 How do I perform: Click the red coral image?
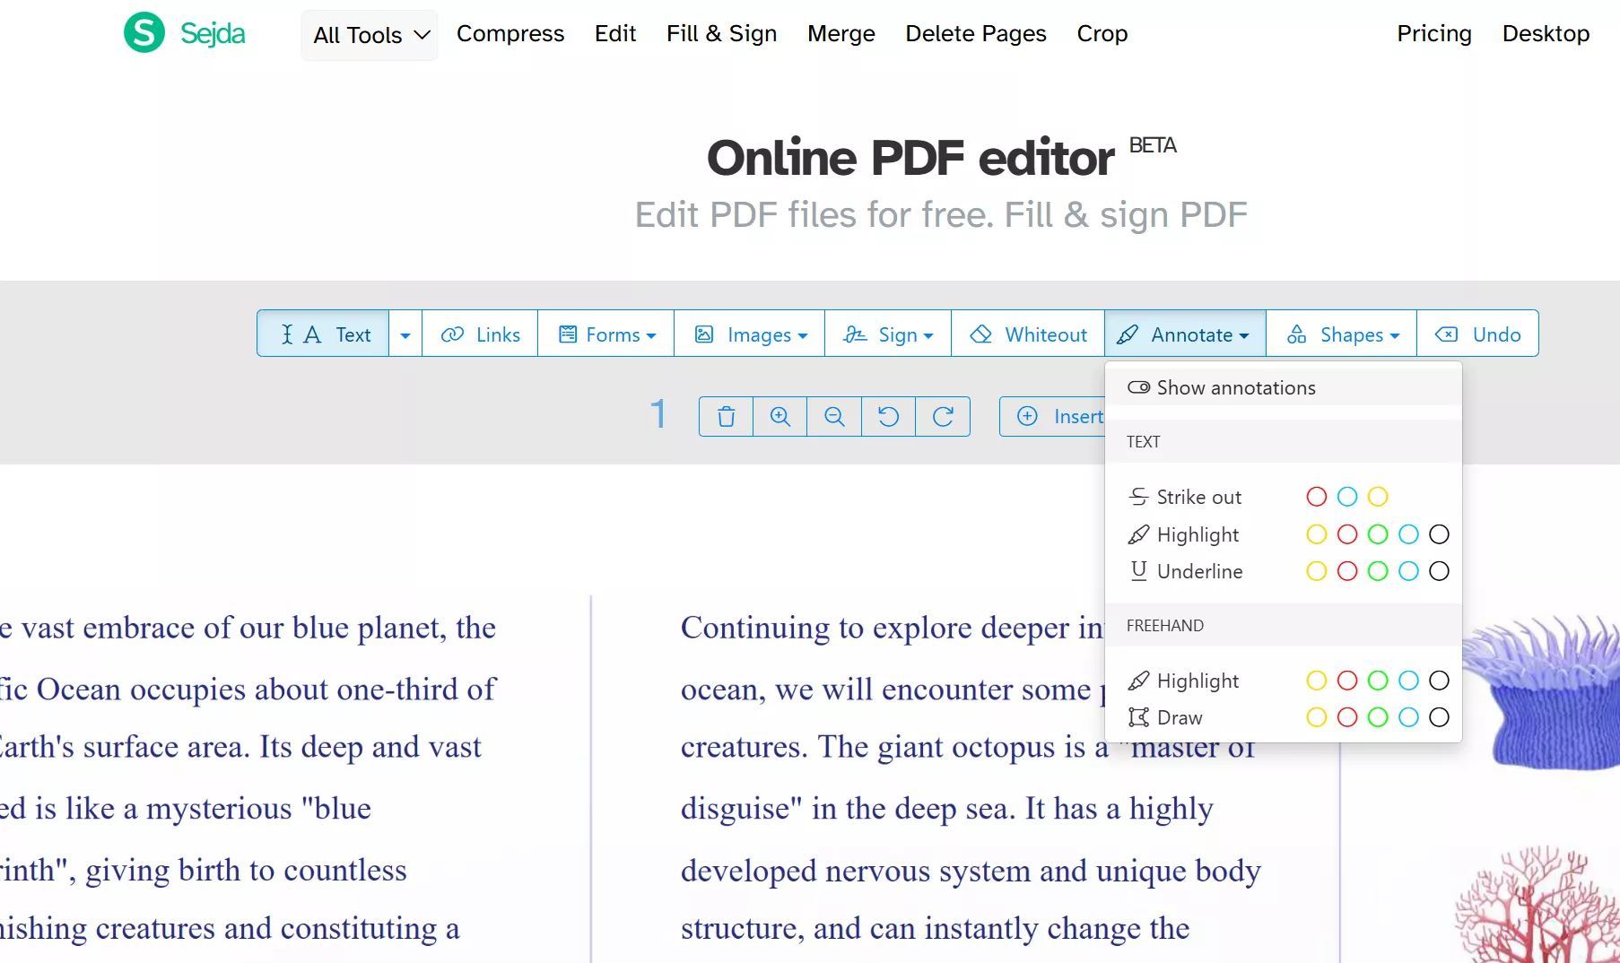tap(1537, 904)
